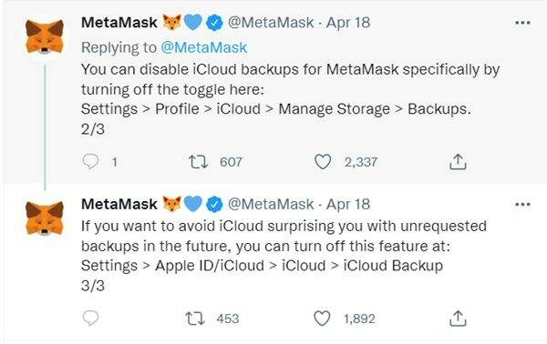Open more options menu on the 3/3 tweet

(522, 205)
